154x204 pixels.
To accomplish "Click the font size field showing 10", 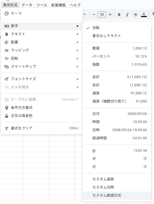I will [x=102, y=14].
